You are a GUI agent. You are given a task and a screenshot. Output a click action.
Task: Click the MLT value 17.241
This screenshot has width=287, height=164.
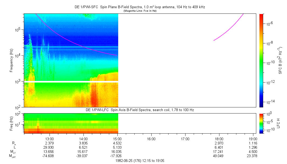coord(218,152)
